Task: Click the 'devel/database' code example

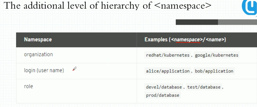Action: tap(164, 87)
